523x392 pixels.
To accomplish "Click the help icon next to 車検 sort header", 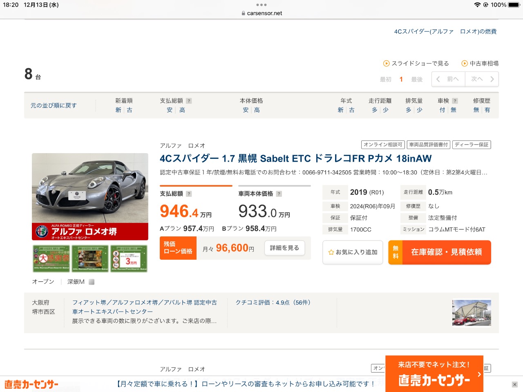I will pos(455,101).
